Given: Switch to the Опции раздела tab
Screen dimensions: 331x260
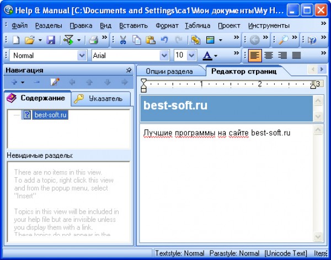Looking at the screenshot, I should pyautogui.click(x=169, y=71).
